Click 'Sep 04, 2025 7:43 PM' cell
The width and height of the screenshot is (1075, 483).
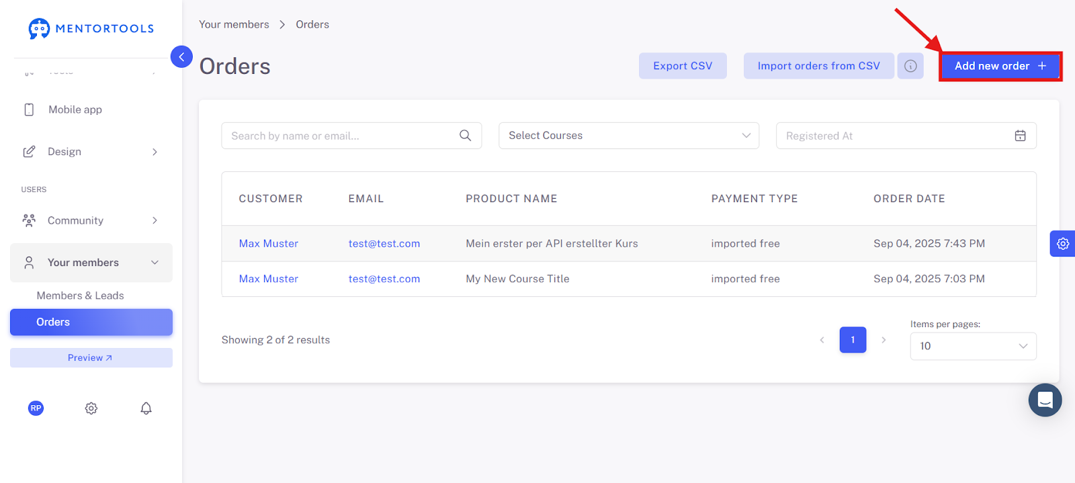coord(929,244)
